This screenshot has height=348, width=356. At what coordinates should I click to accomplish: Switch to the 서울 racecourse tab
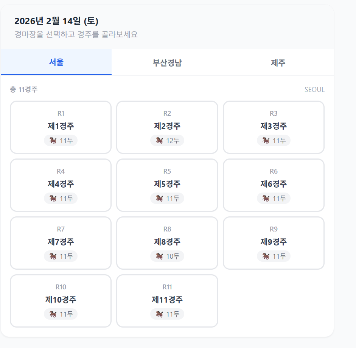56,62
